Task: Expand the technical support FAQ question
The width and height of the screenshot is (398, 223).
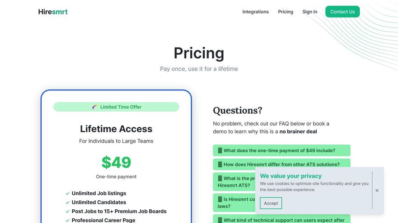Action: [281, 219]
